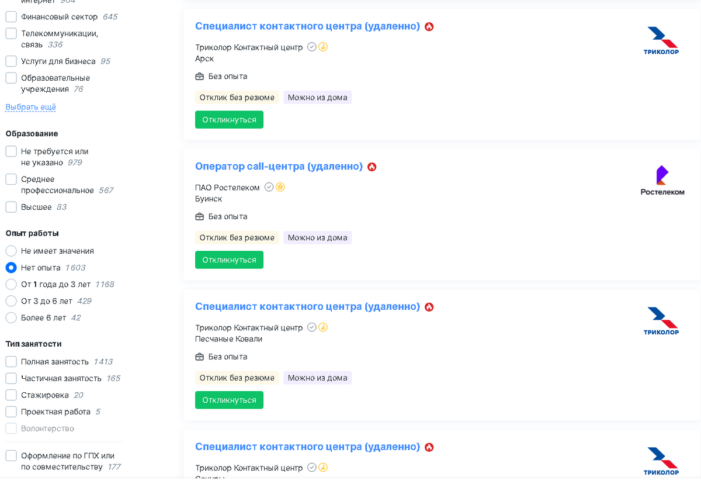Viewport: 701px width, 484px height.
Task: Click the Арск location text
Action: click(x=204, y=59)
